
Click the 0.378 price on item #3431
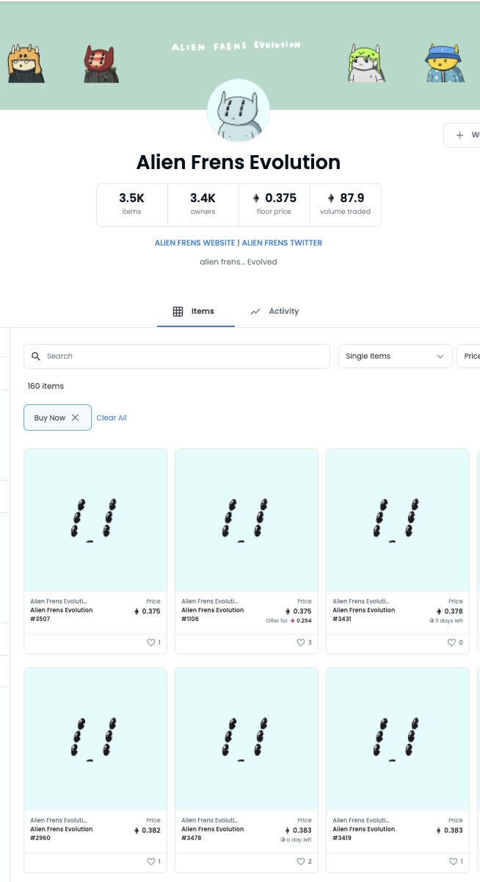tap(449, 612)
